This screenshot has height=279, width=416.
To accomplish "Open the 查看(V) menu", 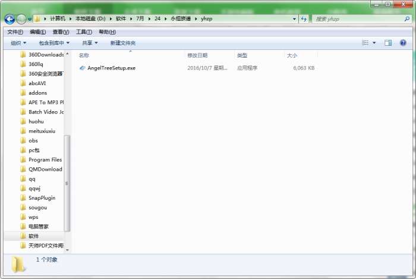I will (61, 32).
